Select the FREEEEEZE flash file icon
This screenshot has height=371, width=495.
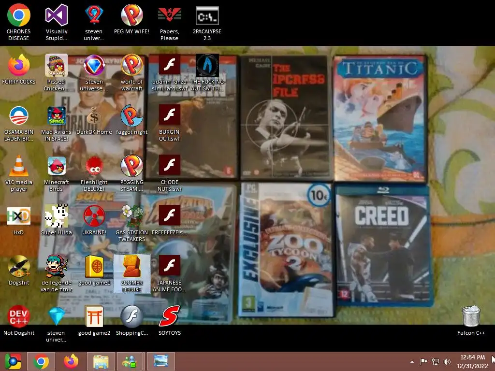coord(170,221)
